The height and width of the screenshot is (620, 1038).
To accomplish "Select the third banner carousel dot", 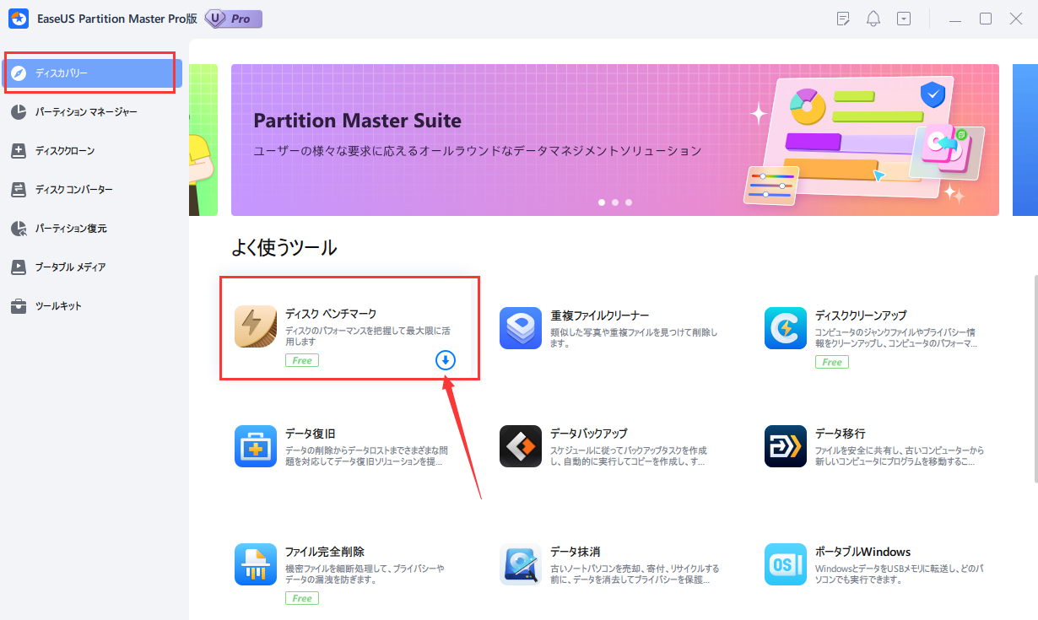I will [x=629, y=202].
